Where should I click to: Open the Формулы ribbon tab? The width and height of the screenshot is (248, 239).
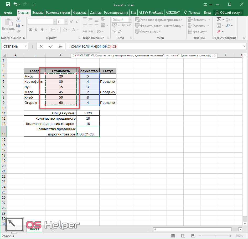pyautogui.click(x=80, y=12)
